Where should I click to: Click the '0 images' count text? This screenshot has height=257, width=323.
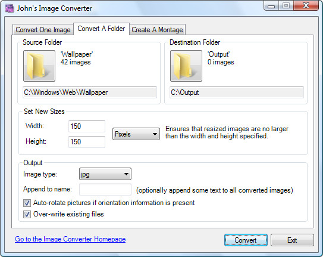pos(221,62)
